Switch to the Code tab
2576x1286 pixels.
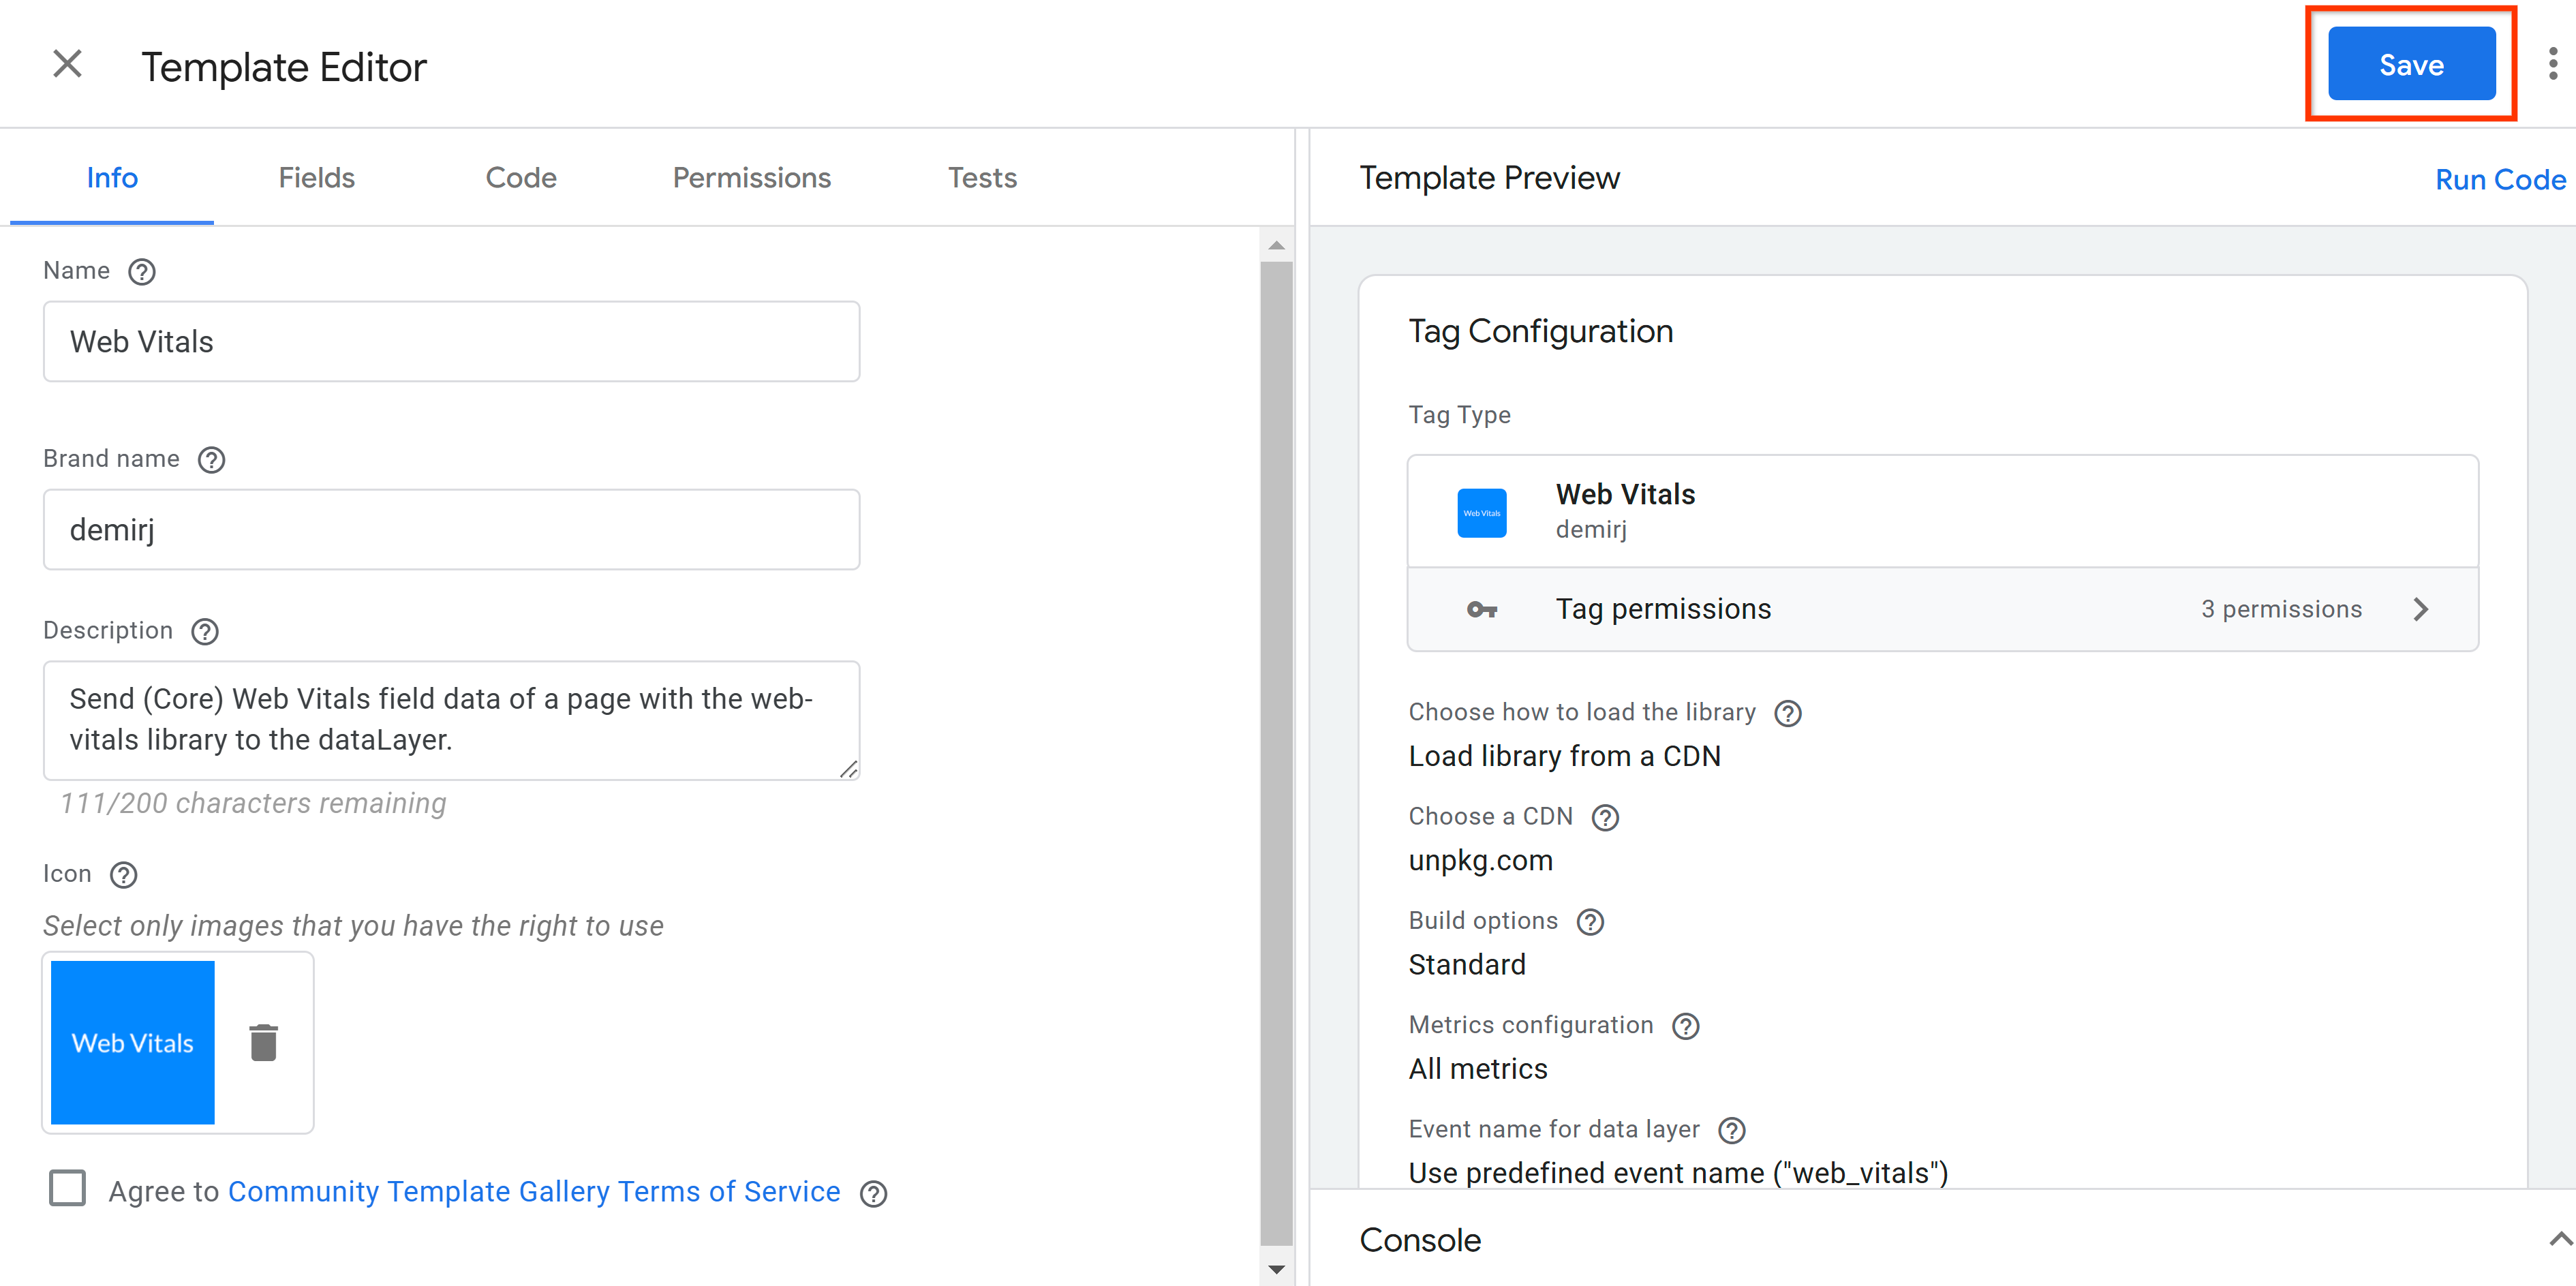point(519,177)
